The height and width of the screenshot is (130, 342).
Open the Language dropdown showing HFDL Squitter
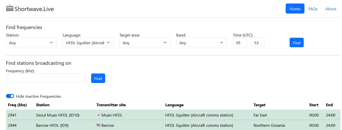[x=88, y=43]
